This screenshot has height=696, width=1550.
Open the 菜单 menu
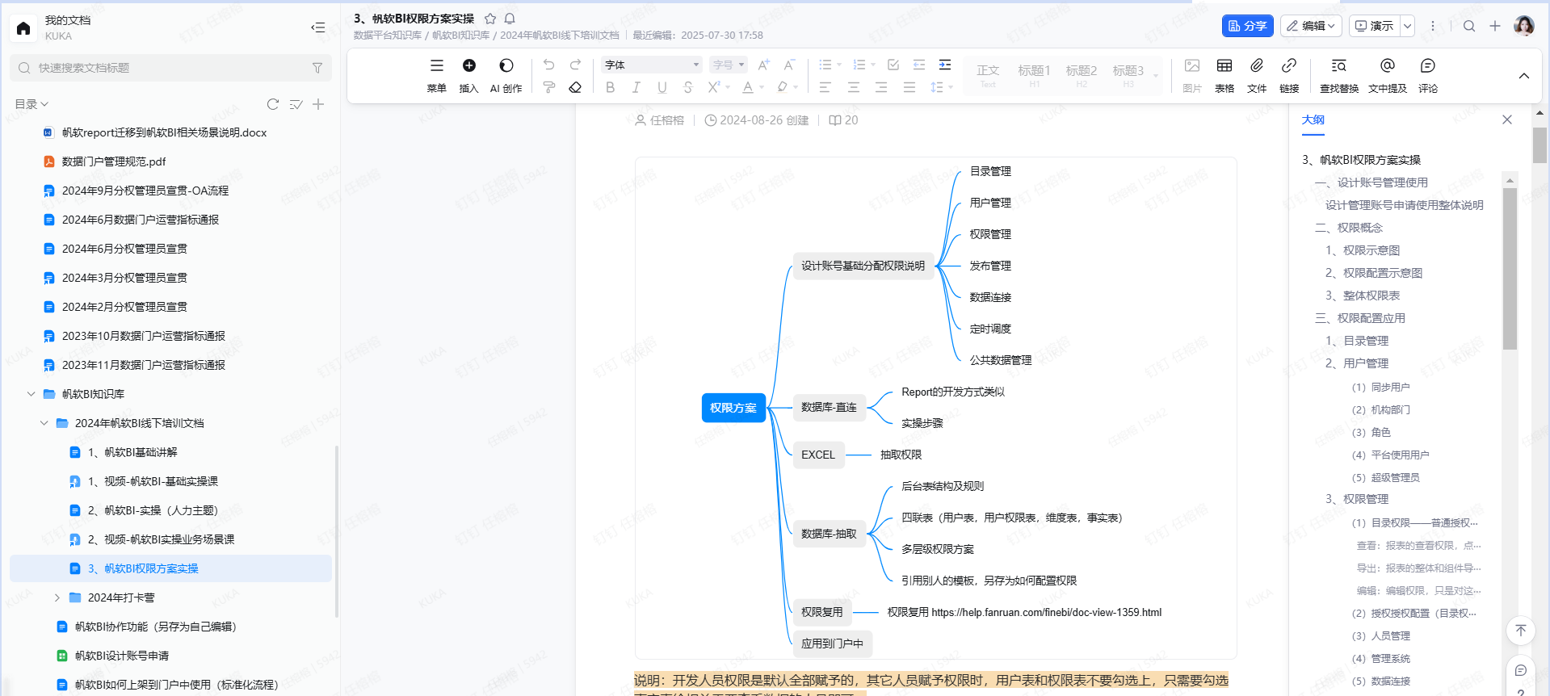[436, 66]
